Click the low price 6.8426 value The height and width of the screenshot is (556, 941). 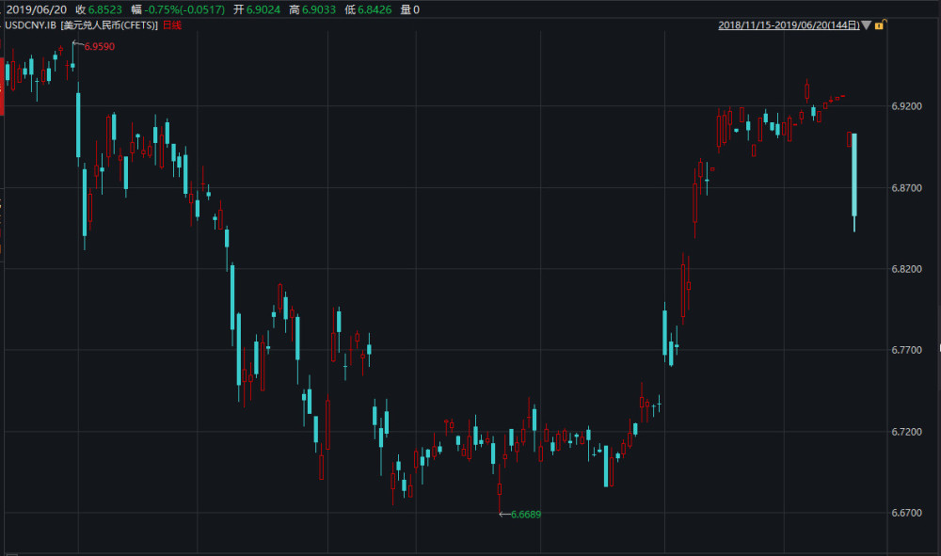point(375,9)
